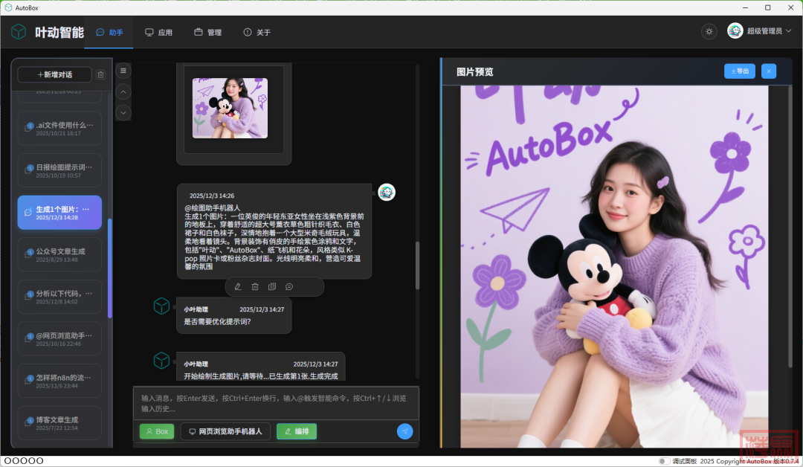Open the 超级管理员 user dropdown
The width and height of the screenshot is (803, 467).
[x=759, y=31]
